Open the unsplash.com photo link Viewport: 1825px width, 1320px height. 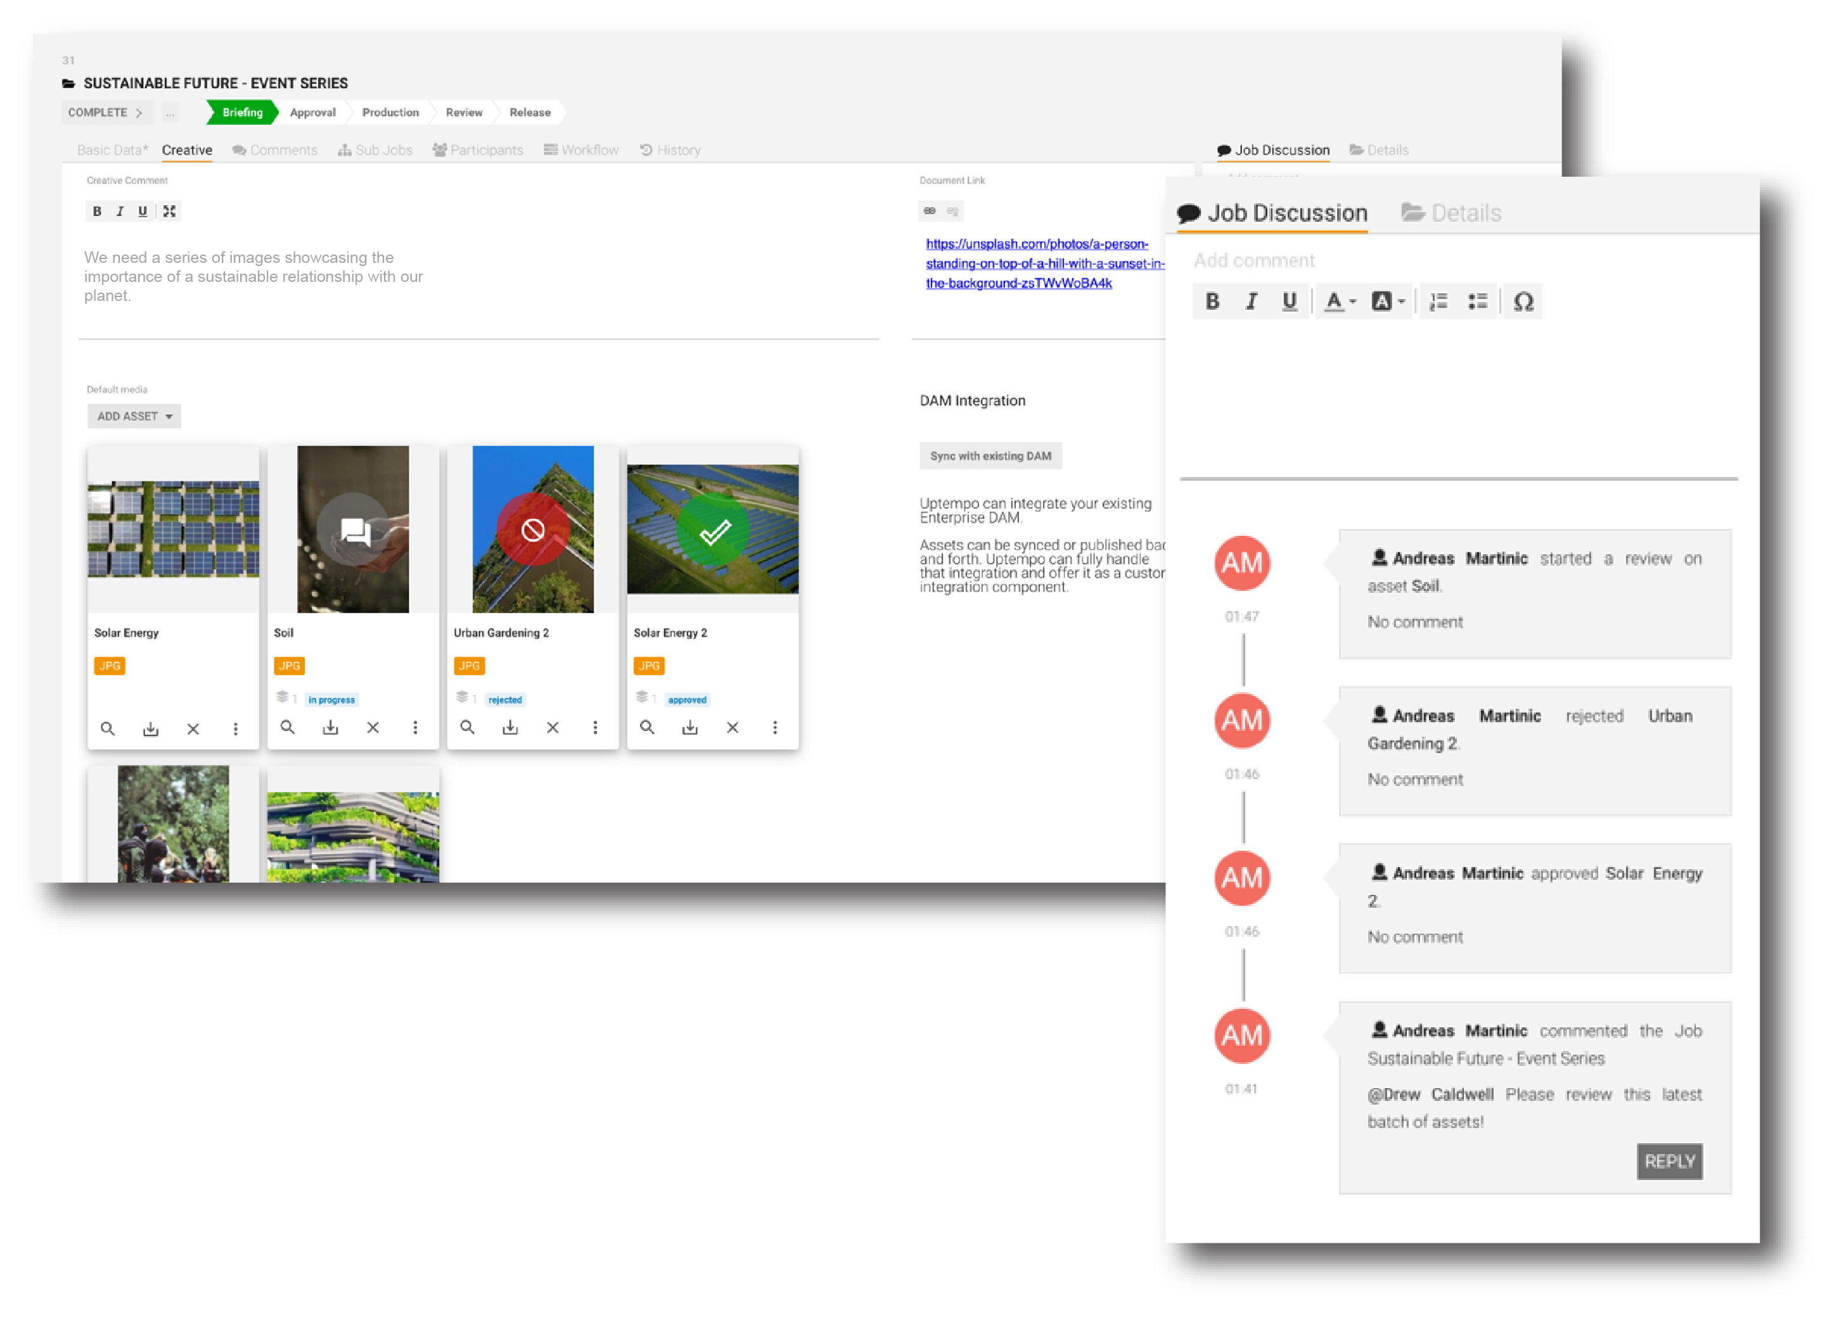pos(1038,263)
